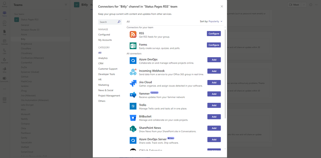Start a meeting with Meet button
Screen dimensions: 321x158
coord(294,5)
